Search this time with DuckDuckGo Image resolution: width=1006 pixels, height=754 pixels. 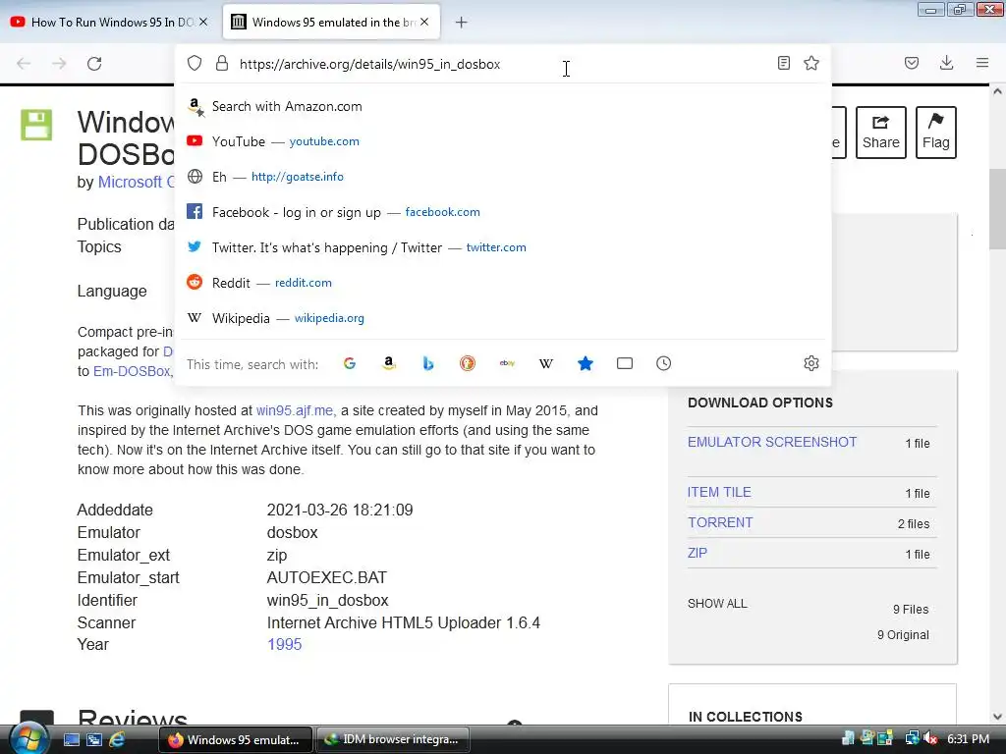[468, 363]
